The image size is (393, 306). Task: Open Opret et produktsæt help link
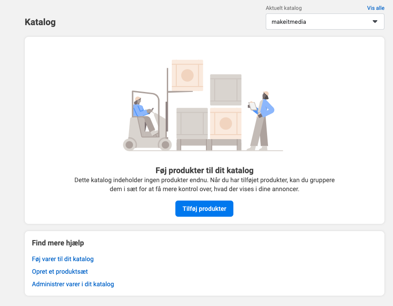pos(60,271)
